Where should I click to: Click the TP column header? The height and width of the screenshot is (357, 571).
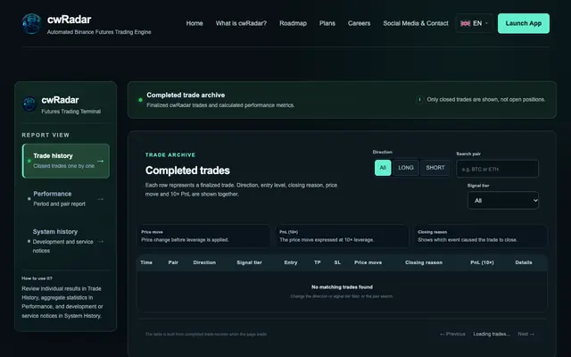(318, 262)
